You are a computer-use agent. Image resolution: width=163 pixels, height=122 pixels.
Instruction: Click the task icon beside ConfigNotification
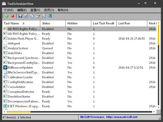pos(5,82)
